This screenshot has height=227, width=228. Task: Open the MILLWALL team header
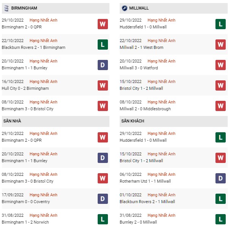pyautogui.click(x=174, y=8)
